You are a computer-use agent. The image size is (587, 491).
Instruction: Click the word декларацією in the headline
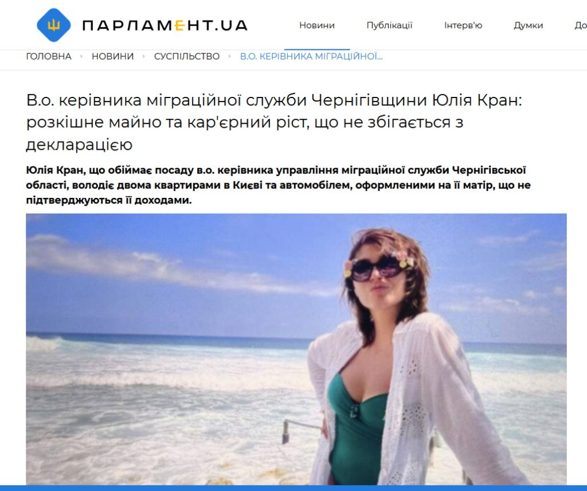(79, 145)
